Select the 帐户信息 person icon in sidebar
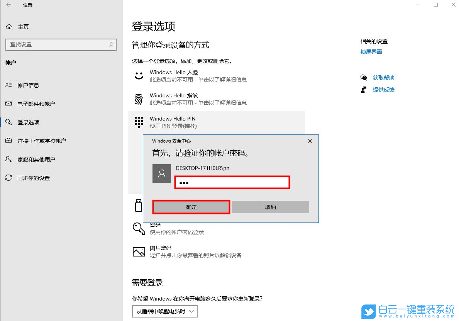Image resolution: width=459 pixels, height=321 pixels. point(9,85)
